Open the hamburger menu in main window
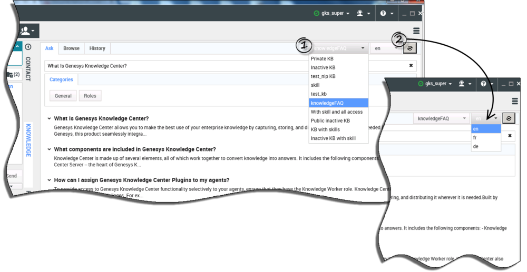 [416, 31]
